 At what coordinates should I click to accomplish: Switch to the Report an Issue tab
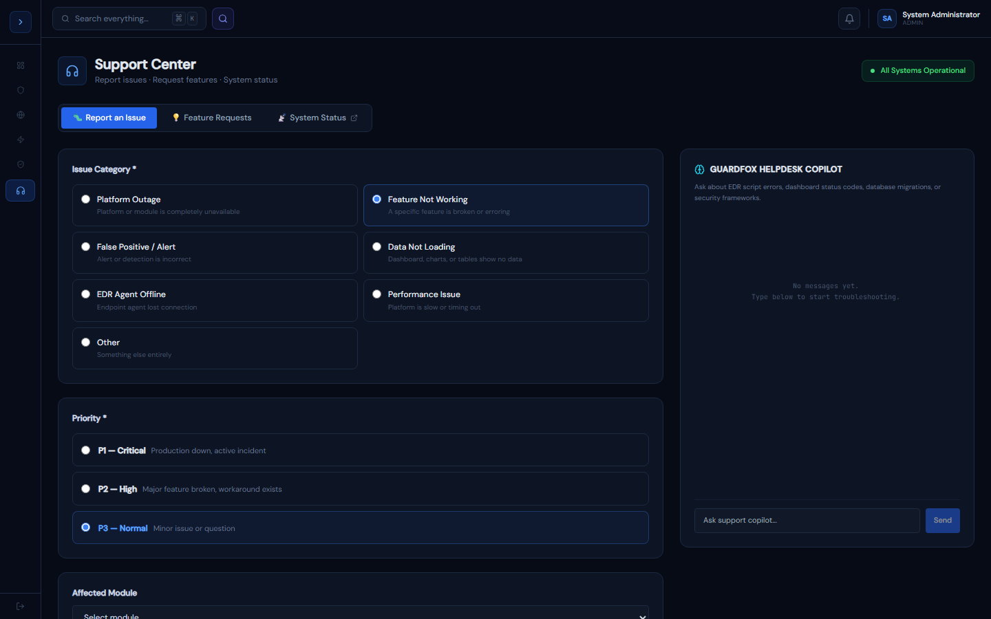pyautogui.click(x=109, y=118)
